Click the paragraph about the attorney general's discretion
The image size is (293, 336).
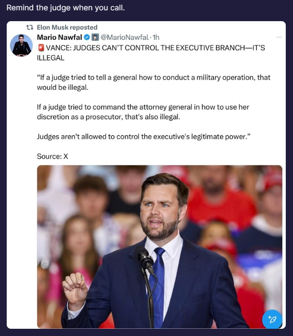pyautogui.click(x=143, y=112)
